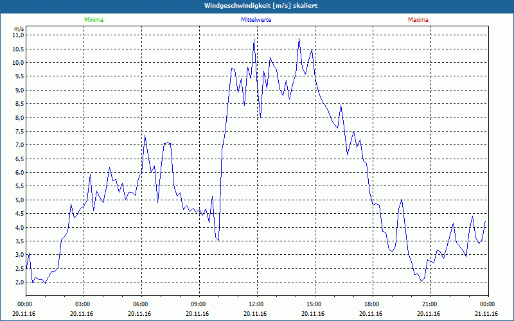This screenshot has width=514, height=321.
Task: Click the 21.11.16 date label
Action: (486, 314)
